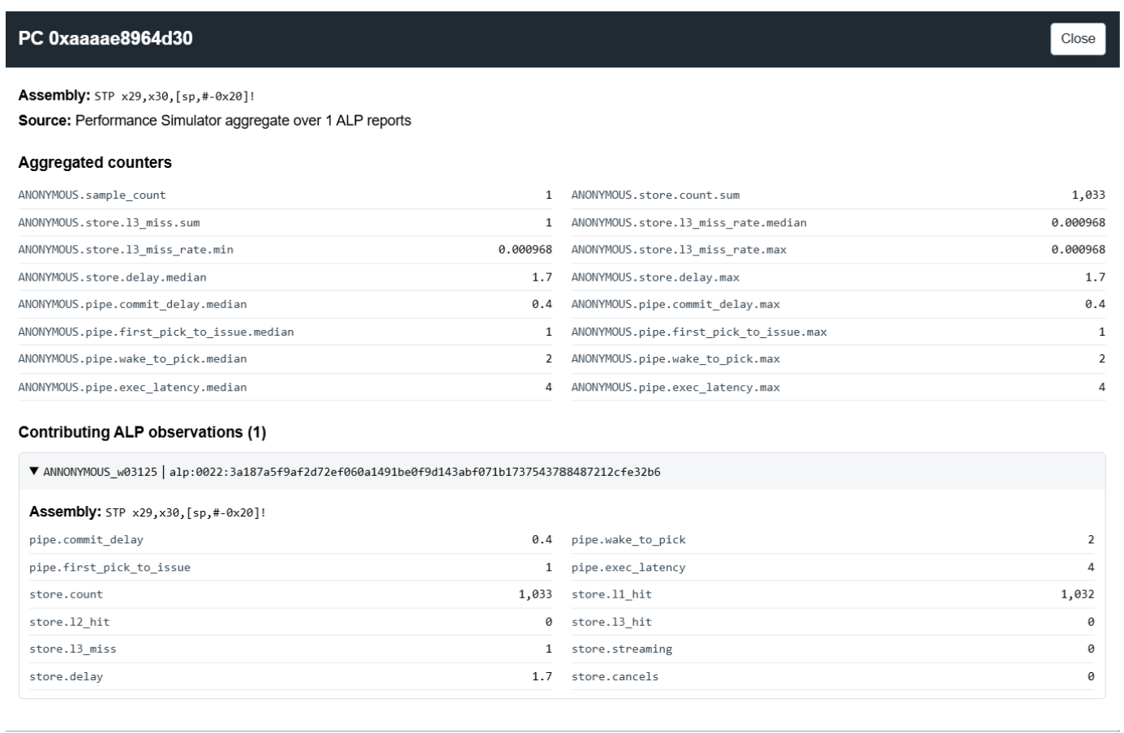Screen dimensions: 1124x733
Task: Select the ANONYMOUS.pipe.commit_delay.max label
Action: pos(676,304)
